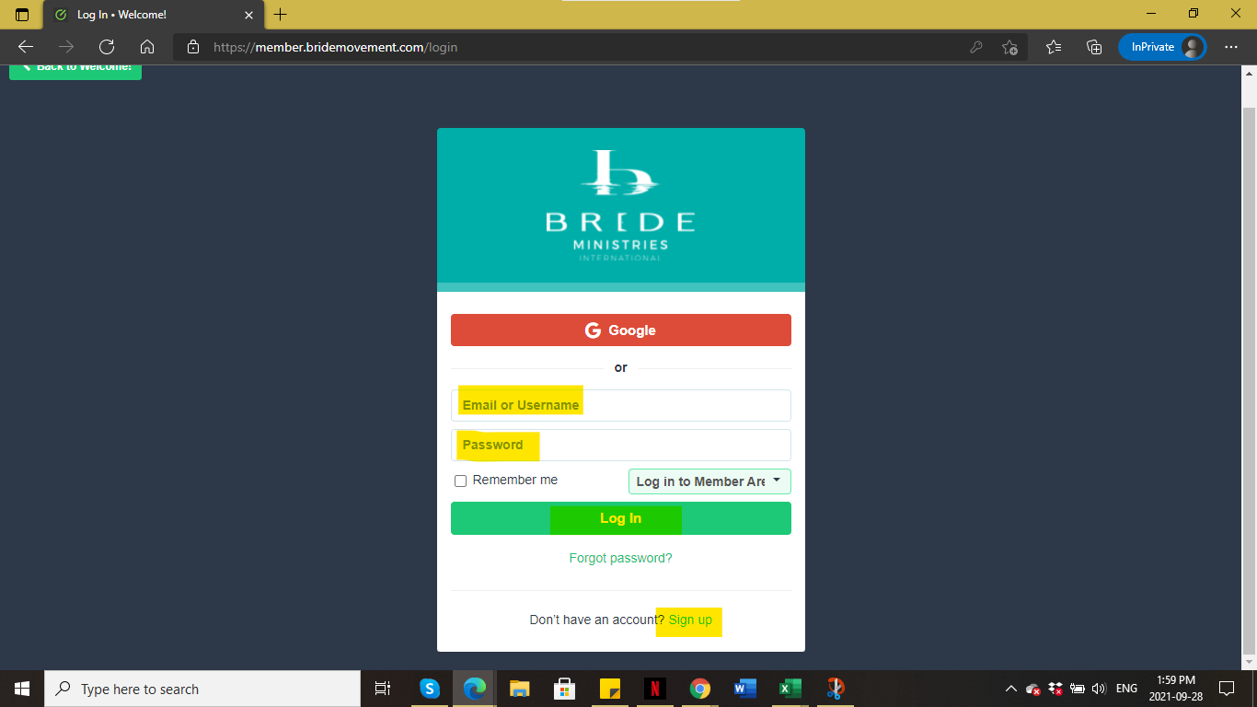Open the volume control tray icon

coord(1098,689)
